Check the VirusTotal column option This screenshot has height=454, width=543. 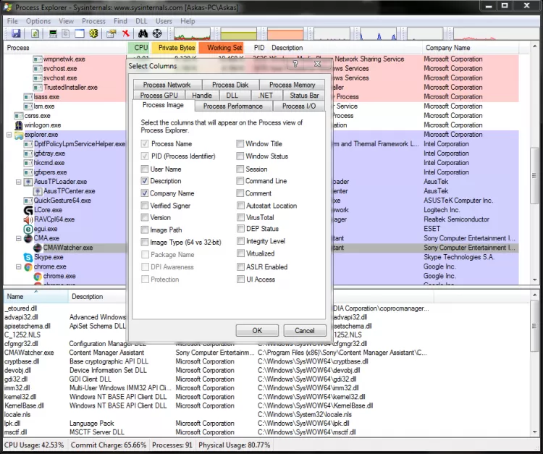(240, 217)
